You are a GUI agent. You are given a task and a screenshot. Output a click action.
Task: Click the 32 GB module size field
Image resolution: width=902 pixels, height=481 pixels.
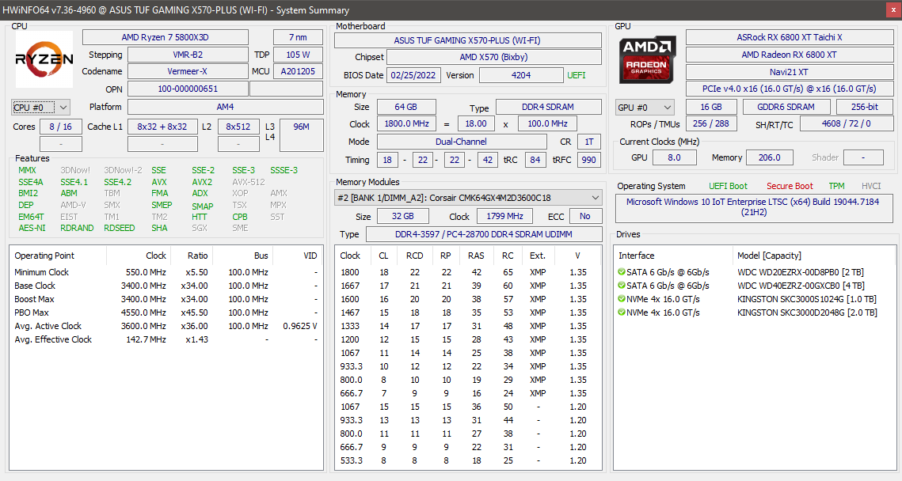click(x=402, y=216)
